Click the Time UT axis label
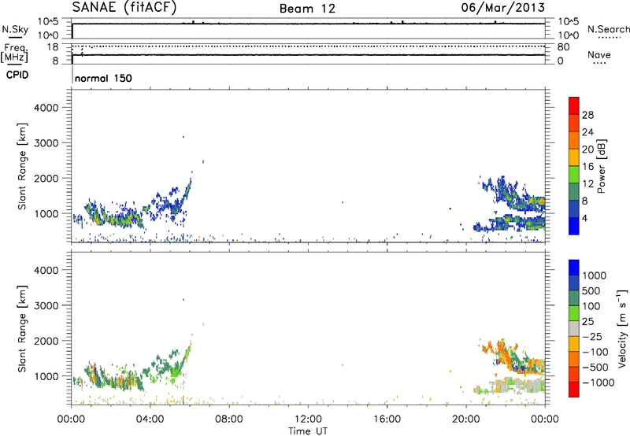The width and height of the screenshot is (630, 436). click(308, 431)
